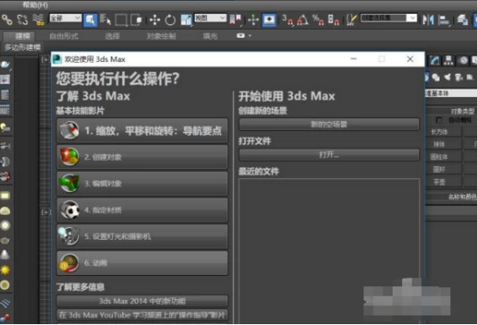
Task: Open reference coordinate system dropdown 视图
Action: click(210, 18)
